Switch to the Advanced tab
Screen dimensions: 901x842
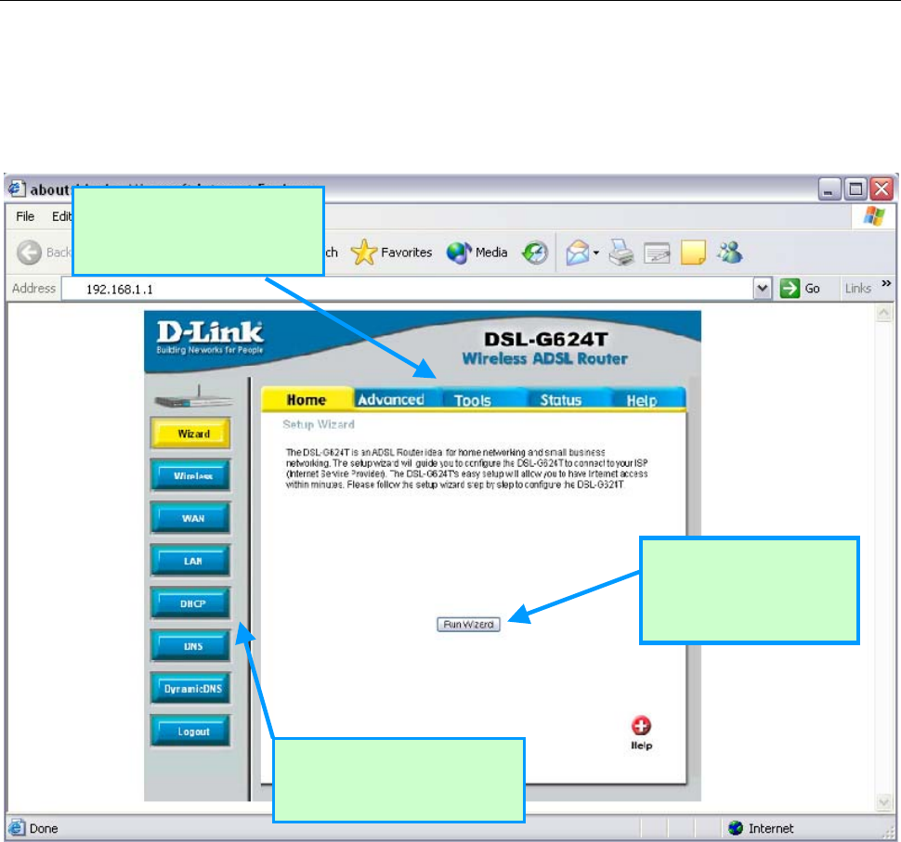[x=391, y=399]
